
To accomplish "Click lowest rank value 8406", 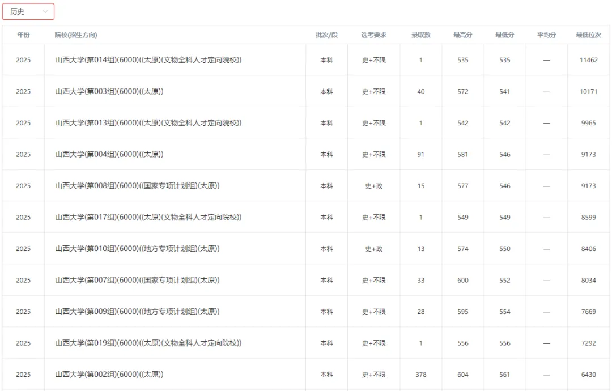I will point(589,249).
